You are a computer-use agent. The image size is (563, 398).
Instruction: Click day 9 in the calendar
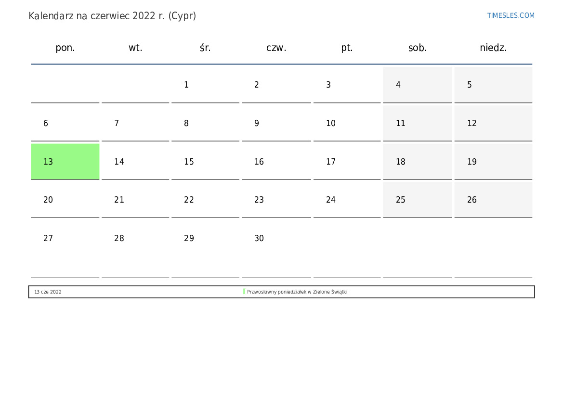pyautogui.click(x=276, y=123)
